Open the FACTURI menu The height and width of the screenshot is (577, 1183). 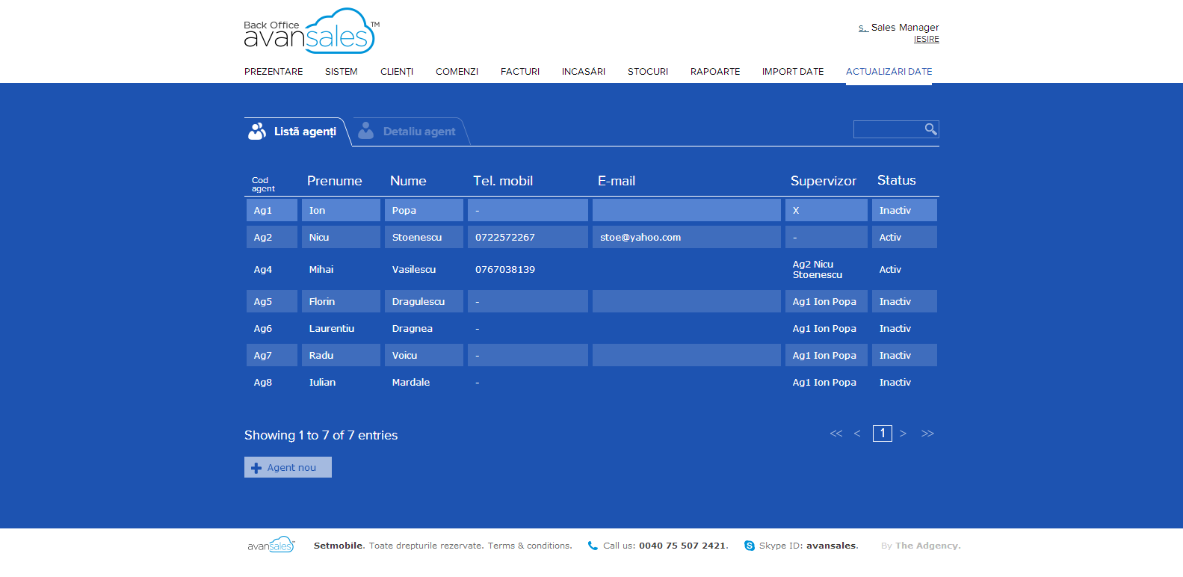pyautogui.click(x=519, y=72)
